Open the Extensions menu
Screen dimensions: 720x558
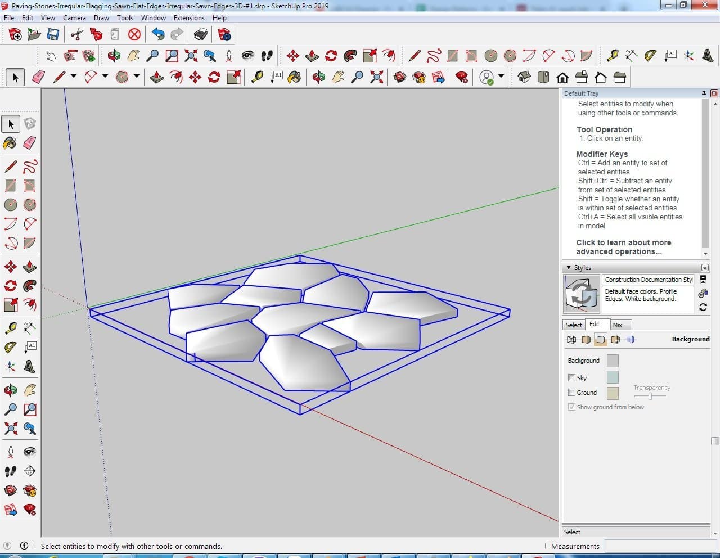(189, 18)
